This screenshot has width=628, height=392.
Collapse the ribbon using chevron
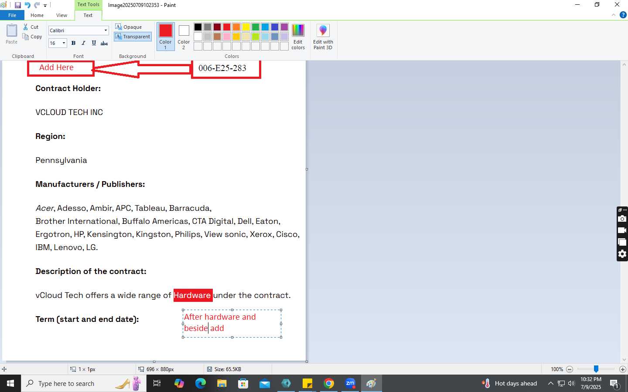click(614, 15)
